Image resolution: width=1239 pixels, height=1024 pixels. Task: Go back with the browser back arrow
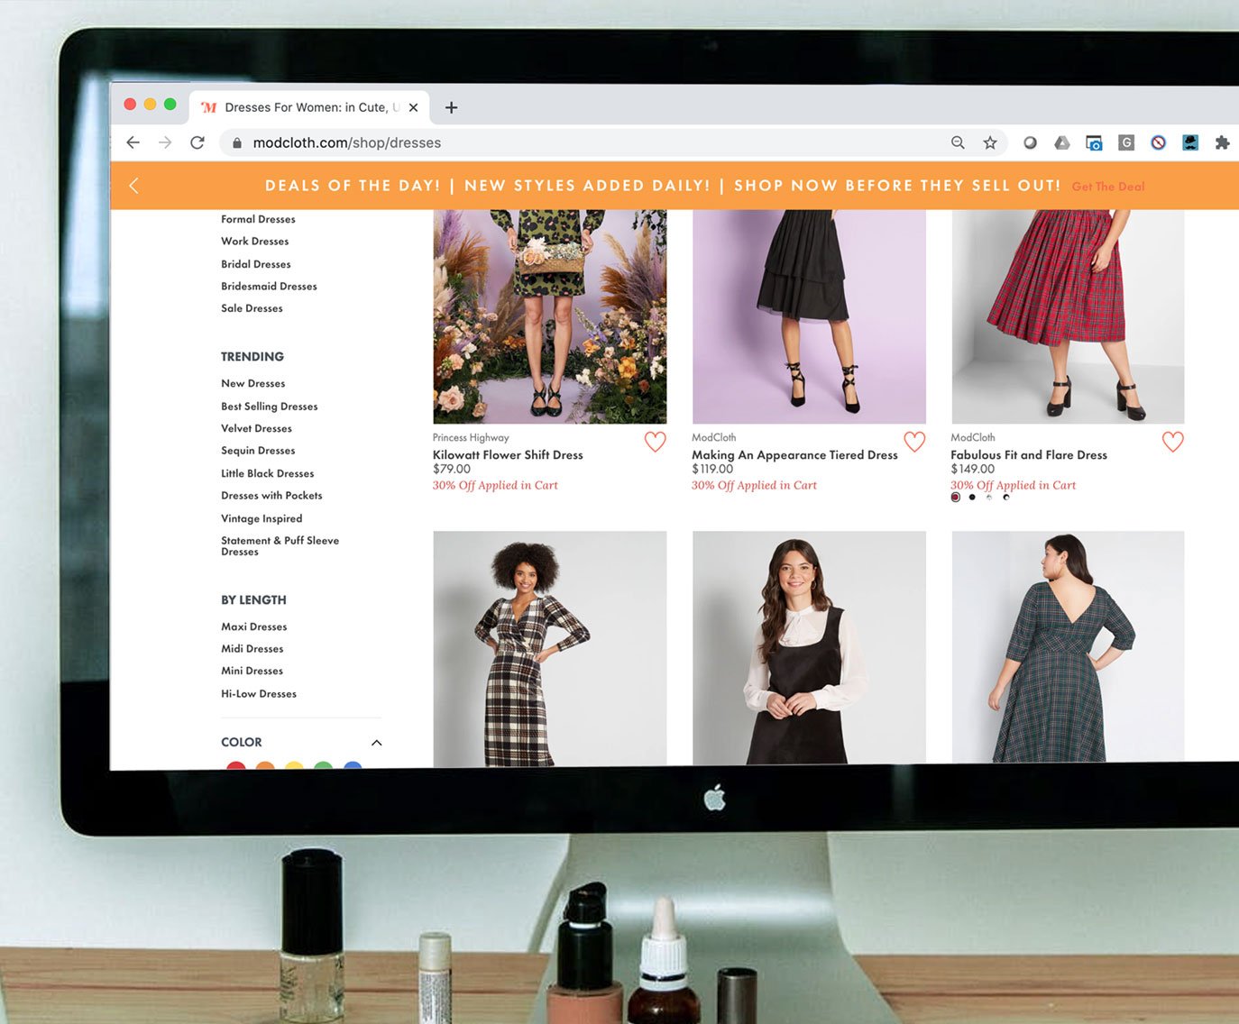tap(133, 142)
